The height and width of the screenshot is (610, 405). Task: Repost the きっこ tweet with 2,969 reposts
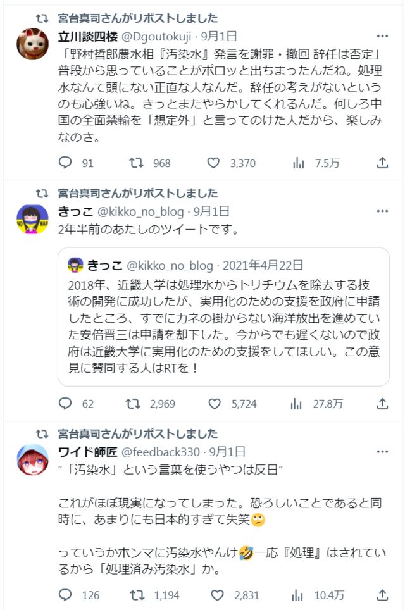coord(136,403)
